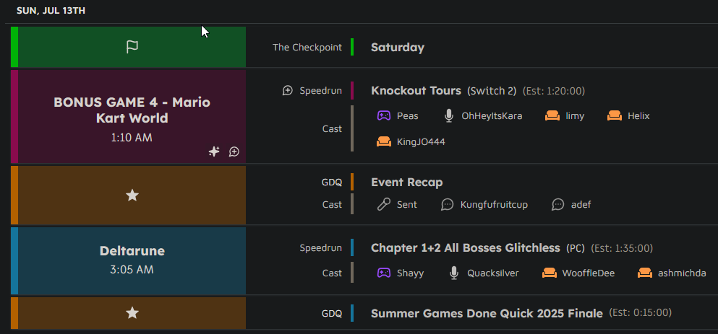The width and height of the screenshot is (718, 334).
Task: Click the handheld mic icon next to Sent
Action: tap(384, 204)
